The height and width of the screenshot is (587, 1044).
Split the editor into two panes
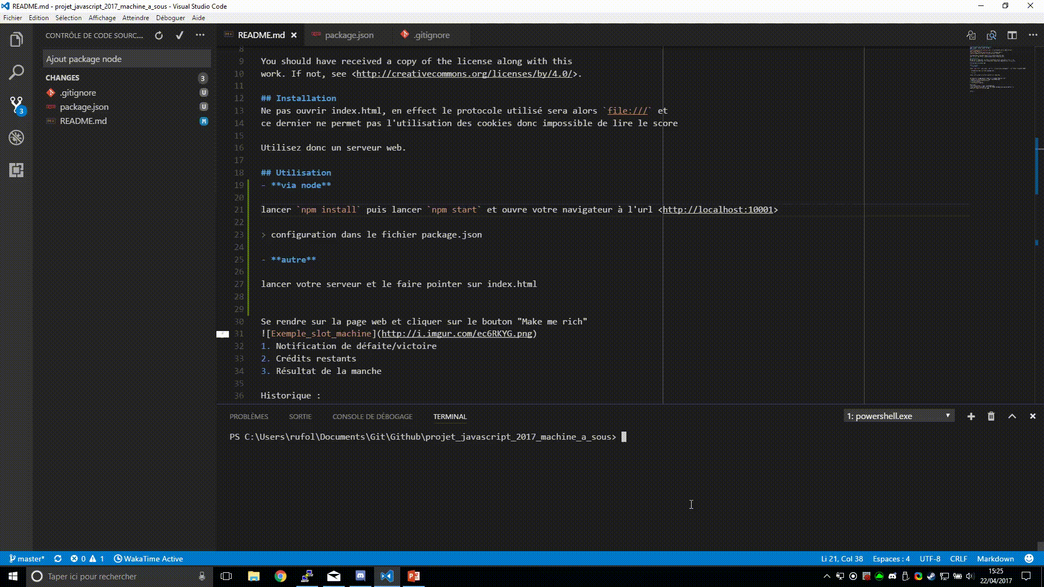point(1012,35)
